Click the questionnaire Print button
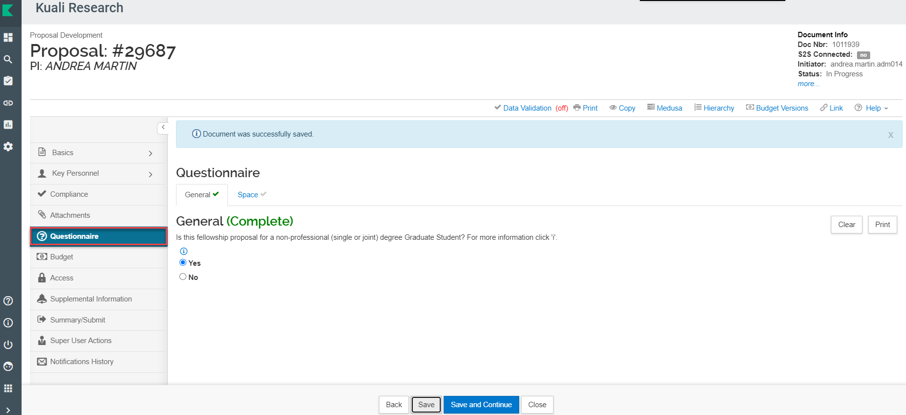The image size is (906, 415). [x=882, y=225]
